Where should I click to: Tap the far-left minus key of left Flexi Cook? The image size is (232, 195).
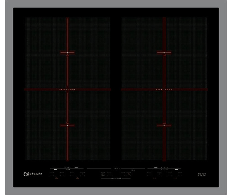(x=52, y=174)
